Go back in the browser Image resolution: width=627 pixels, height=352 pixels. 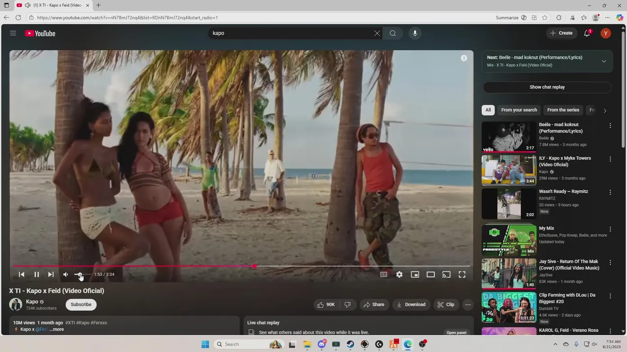[x=6, y=18]
